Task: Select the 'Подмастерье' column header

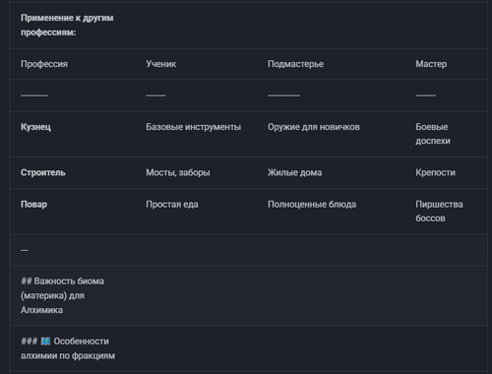Action: tap(295, 64)
